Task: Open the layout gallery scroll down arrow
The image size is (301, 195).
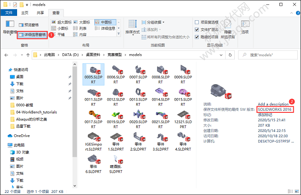Action: pyautogui.click(x=119, y=28)
